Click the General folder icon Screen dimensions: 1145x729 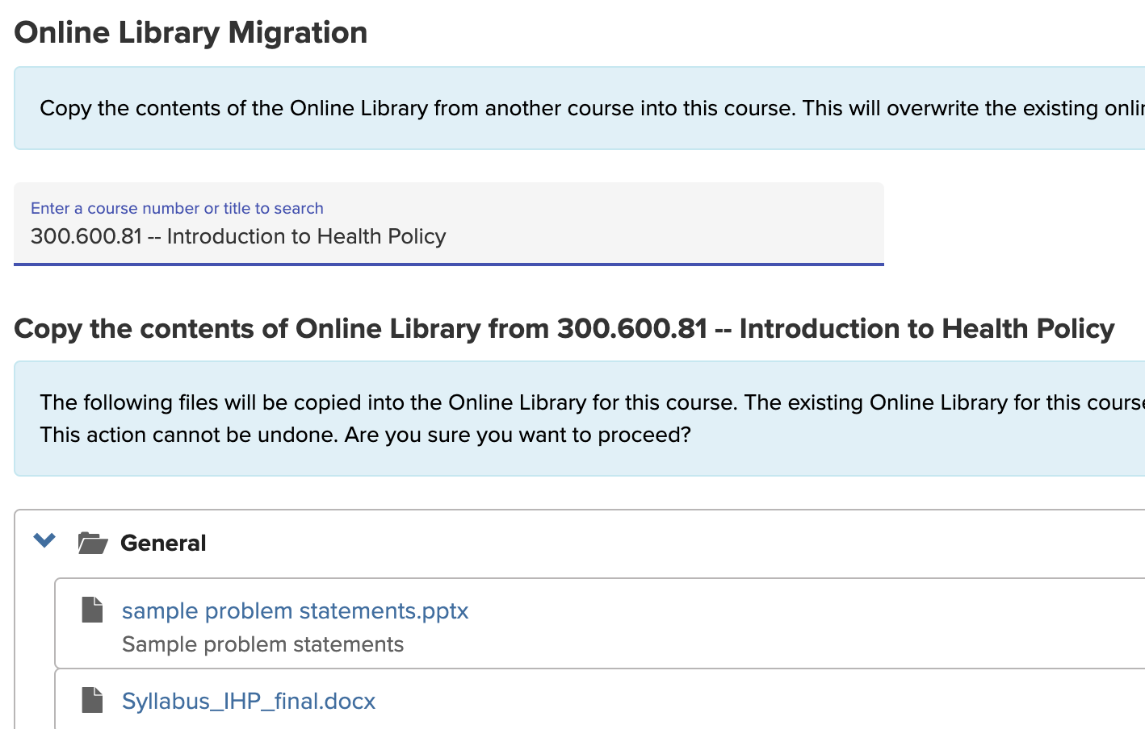click(93, 543)
